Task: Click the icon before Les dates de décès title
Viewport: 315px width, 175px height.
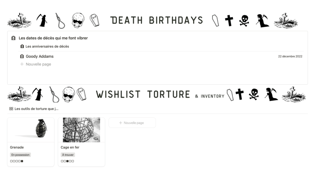Action: point(14,38)
